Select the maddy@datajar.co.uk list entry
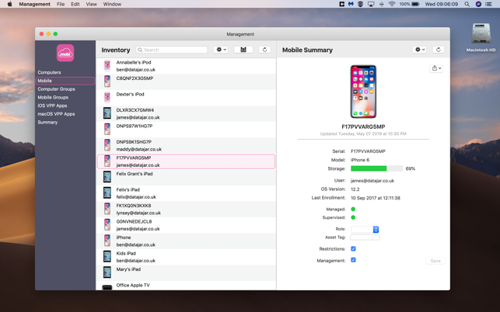 [x=139, y=149]
